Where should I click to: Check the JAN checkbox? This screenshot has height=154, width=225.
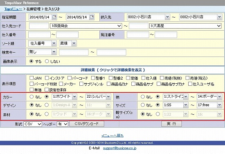click(x=32, y=78)
